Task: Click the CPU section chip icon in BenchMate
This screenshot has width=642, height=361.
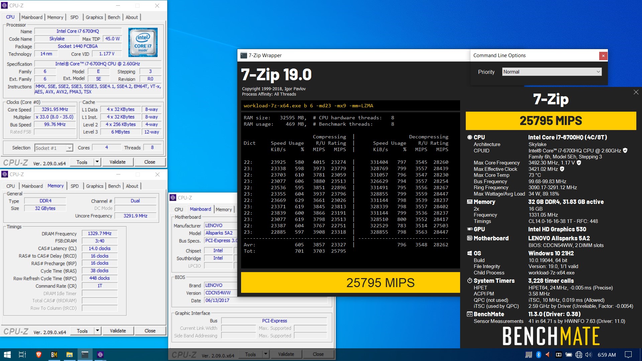Action: coord(469,137)
